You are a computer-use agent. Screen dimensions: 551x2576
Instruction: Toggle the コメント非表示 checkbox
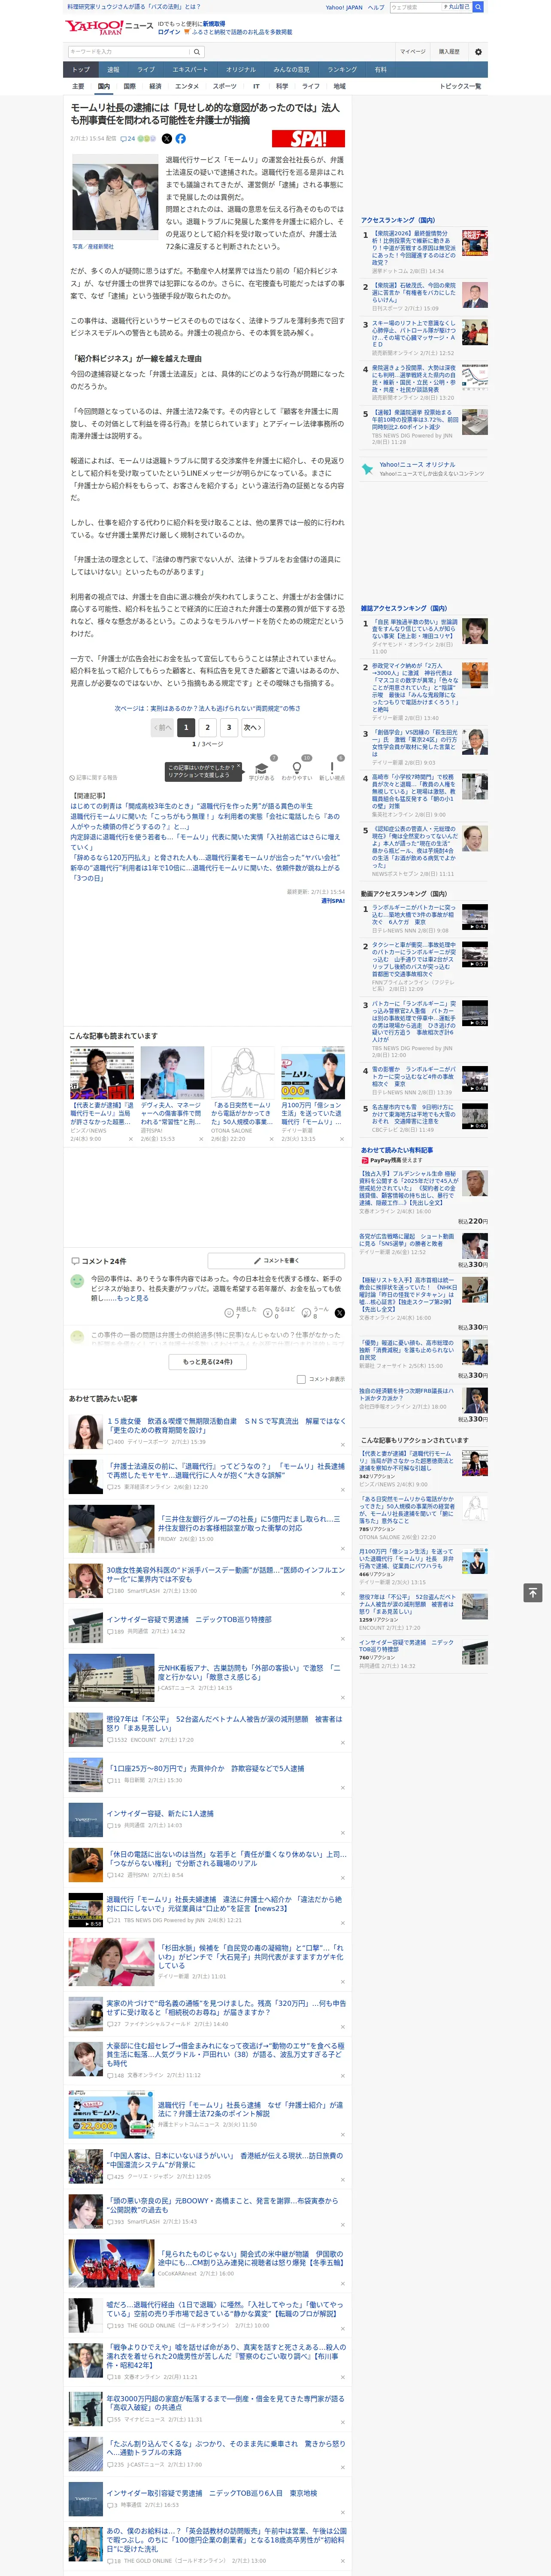pos(301,1379)
